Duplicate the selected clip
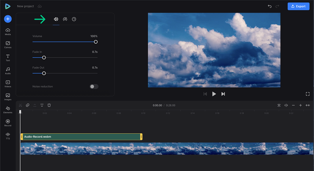Screen dimensions: 314x171 click(27, 105)
